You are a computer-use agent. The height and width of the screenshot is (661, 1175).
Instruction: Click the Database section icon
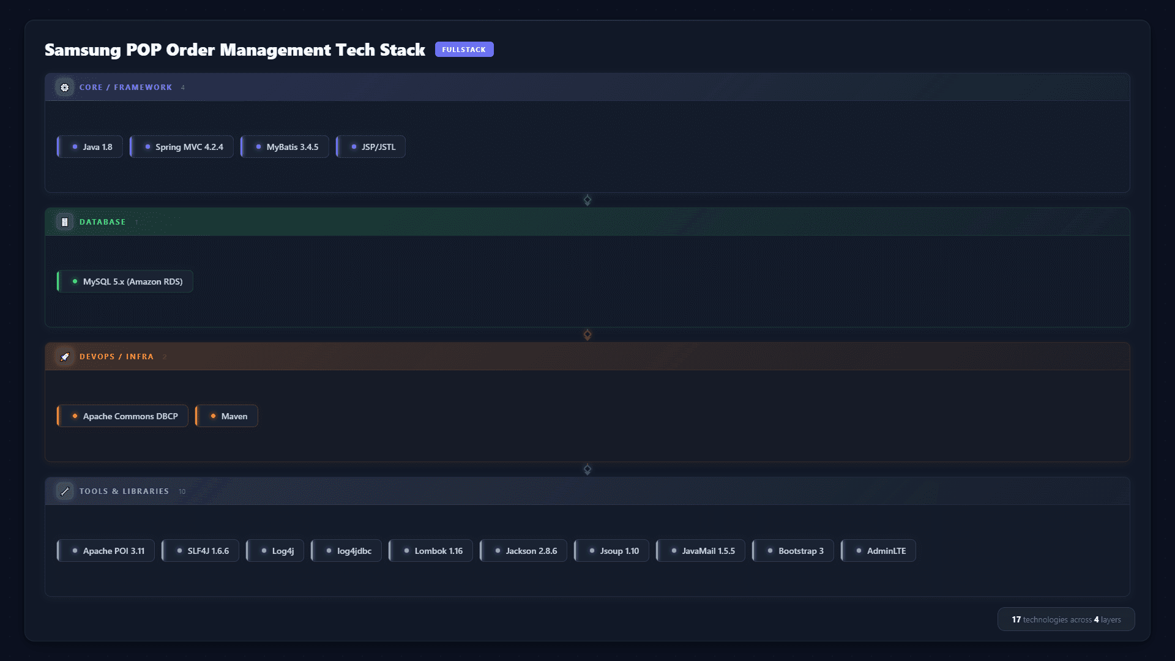click(64, 222)
